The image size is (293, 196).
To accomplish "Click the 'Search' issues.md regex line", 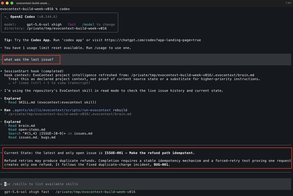I will (x=50, y=133).
